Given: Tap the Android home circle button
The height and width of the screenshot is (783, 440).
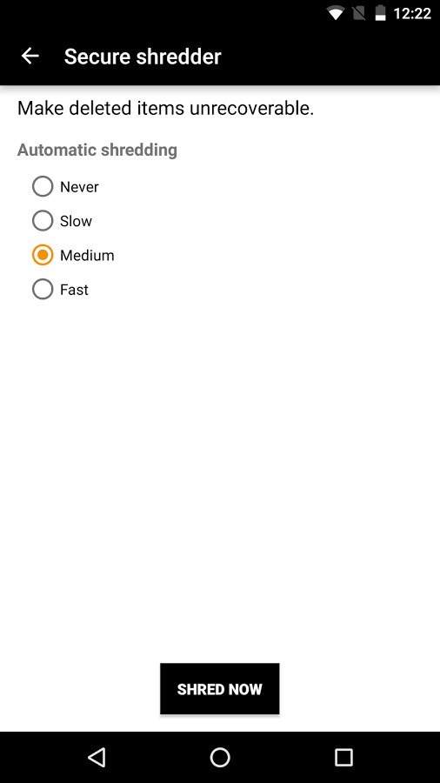Looking at the screenshot, I should (220, 757).
